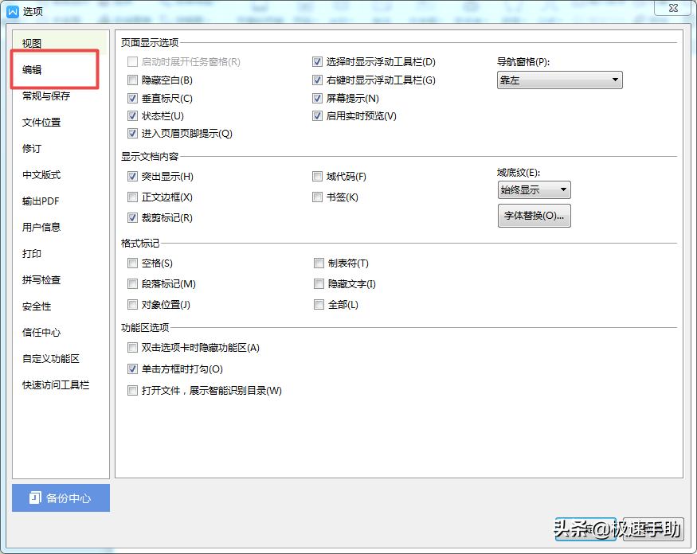
Task: Toggle 状态栏(U) checkbox
Action: pos(132,116)
